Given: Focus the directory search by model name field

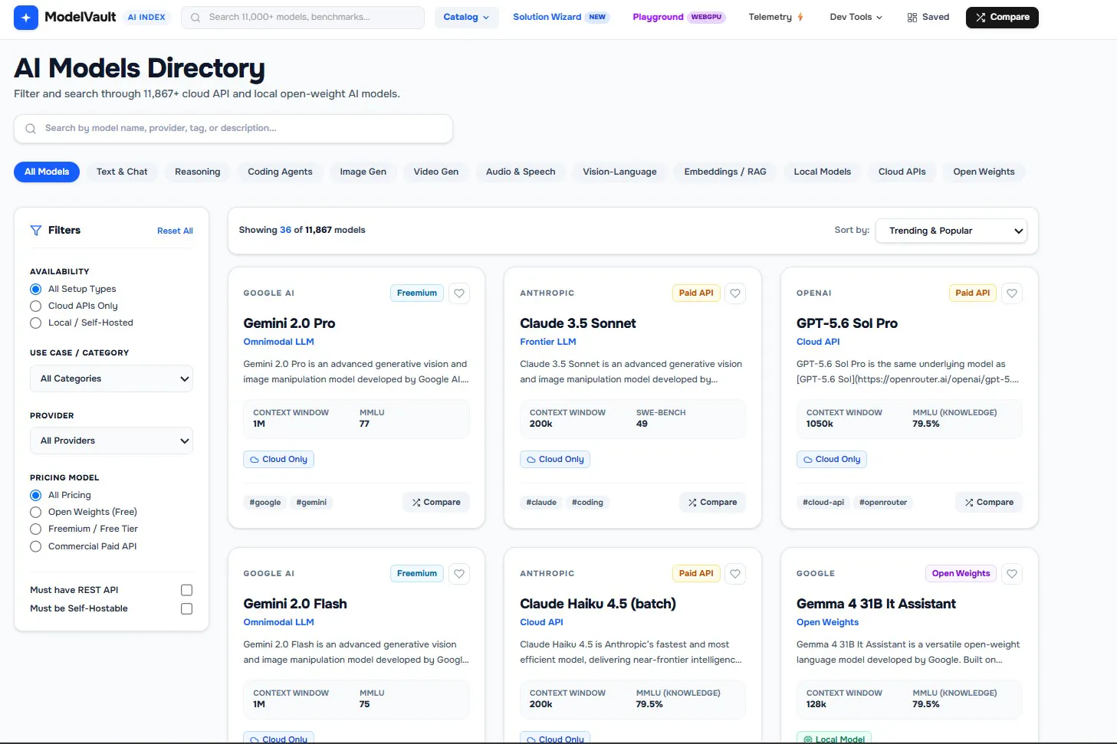Looking at the screenshot, I should pyautogui.click(x=233, y=129).
